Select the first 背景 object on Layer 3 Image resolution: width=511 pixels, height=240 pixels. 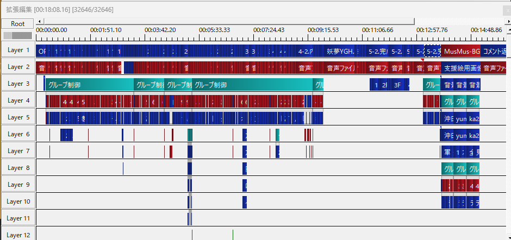[x=447, y=85]
